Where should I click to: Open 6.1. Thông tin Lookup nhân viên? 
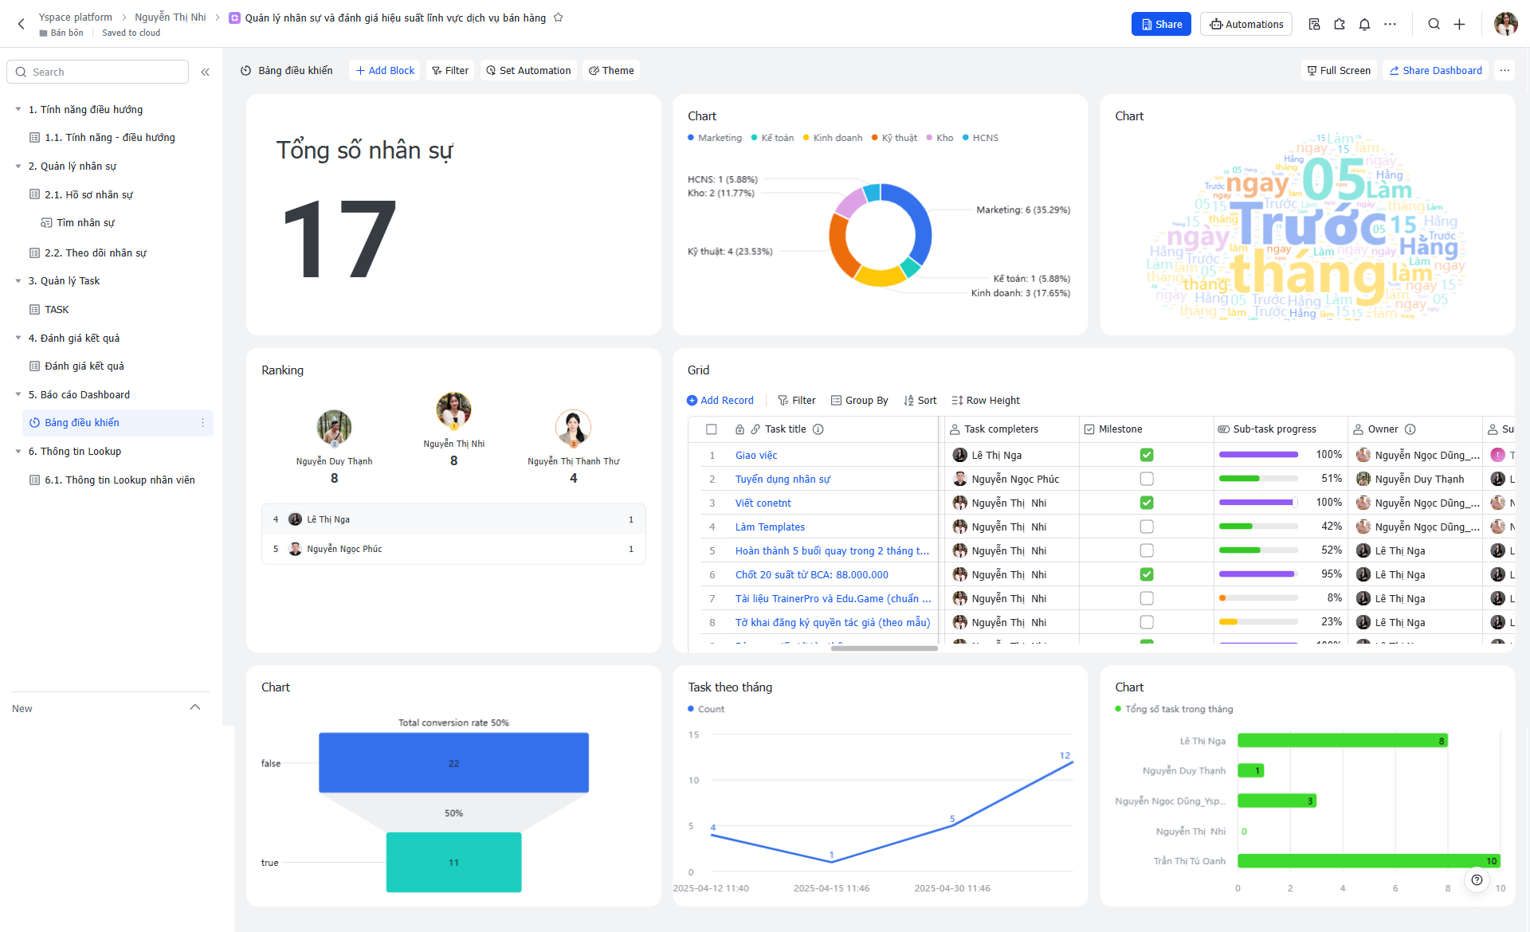[x=120, y=480]
